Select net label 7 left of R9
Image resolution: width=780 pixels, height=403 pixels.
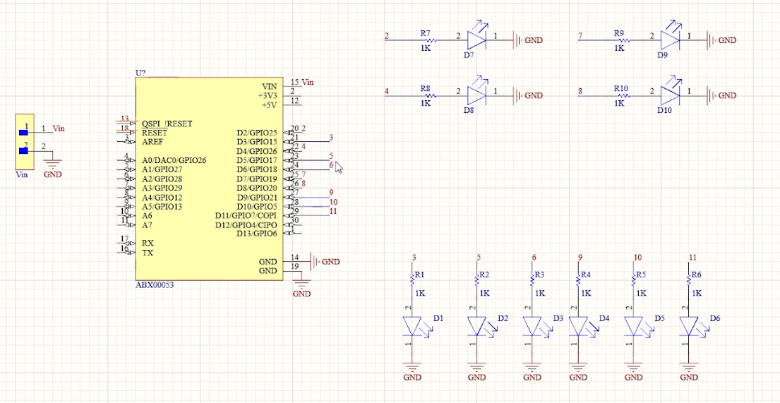click(580, 36)
